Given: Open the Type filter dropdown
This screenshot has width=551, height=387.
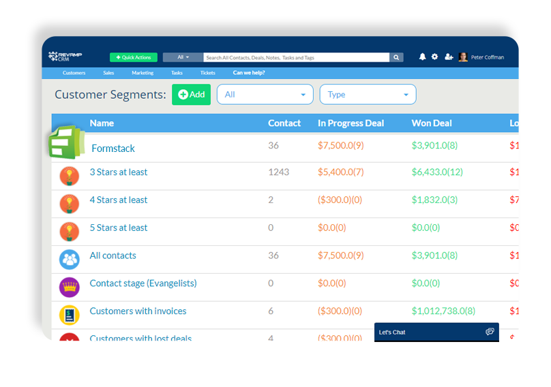Looking at the screenshot, I should (x=368, y=95).
